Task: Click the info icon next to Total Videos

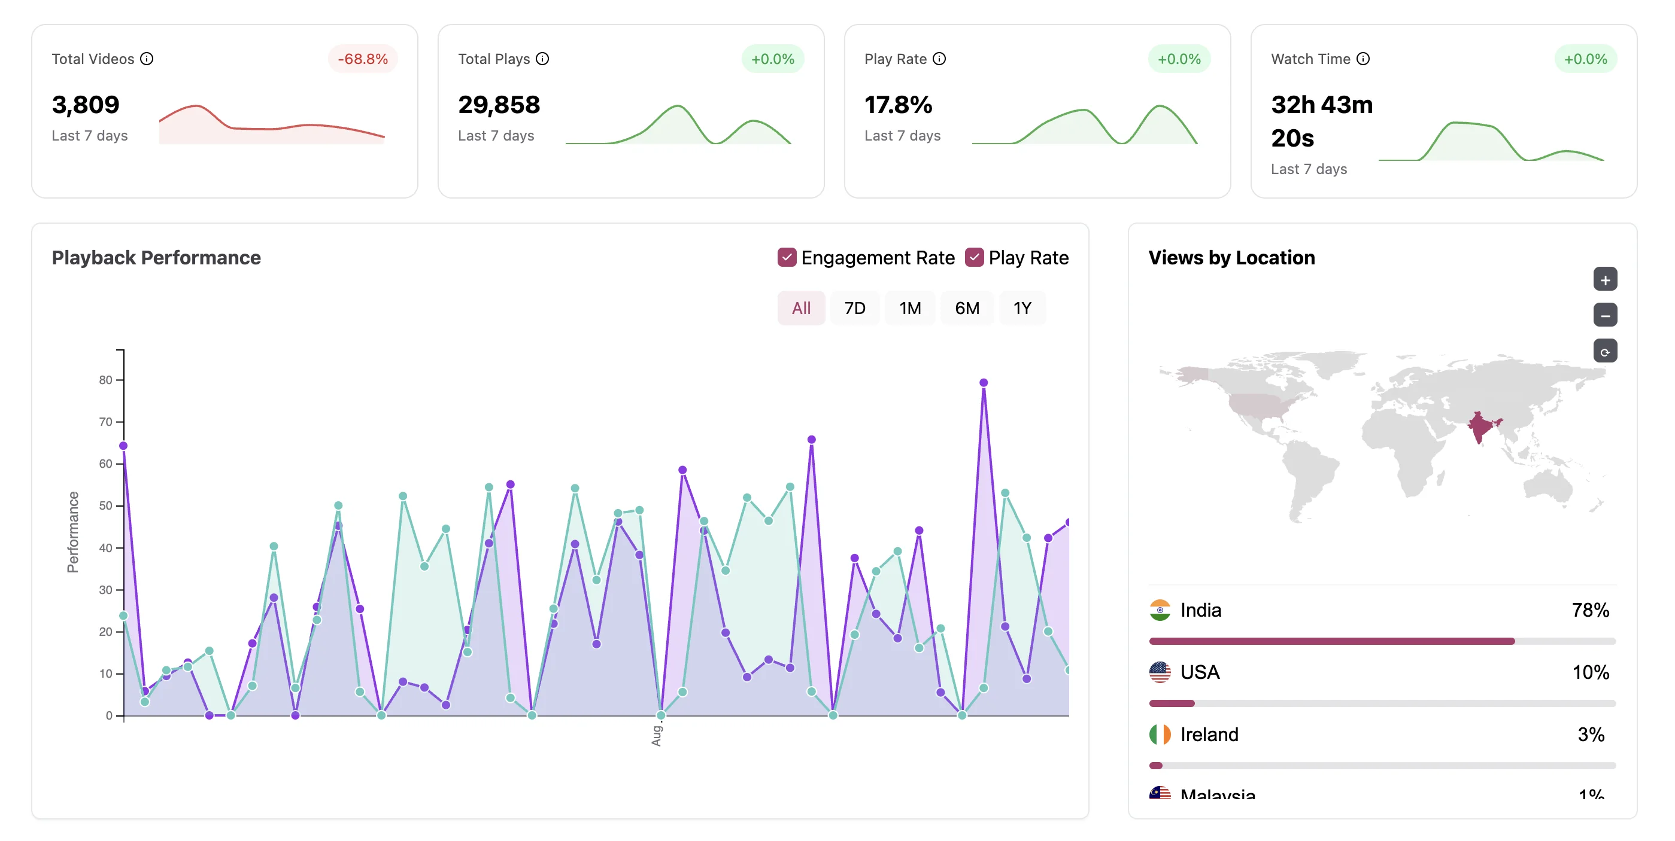Action: (x=147, y=59)
